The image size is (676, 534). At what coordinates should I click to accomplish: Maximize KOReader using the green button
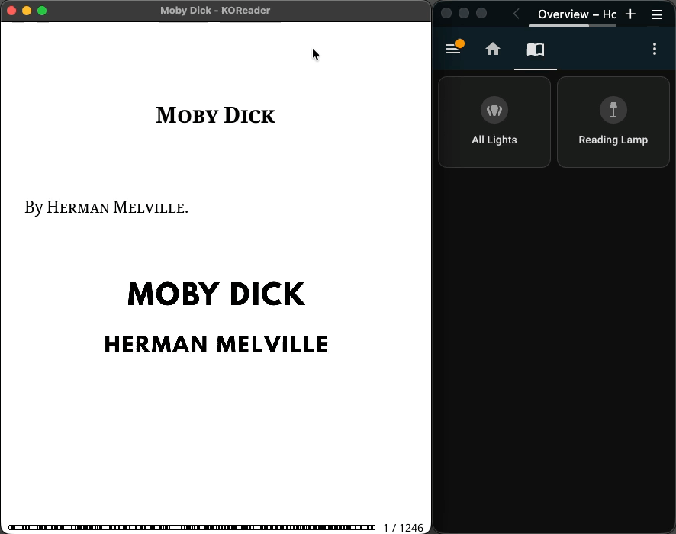[x=42, y=11]
